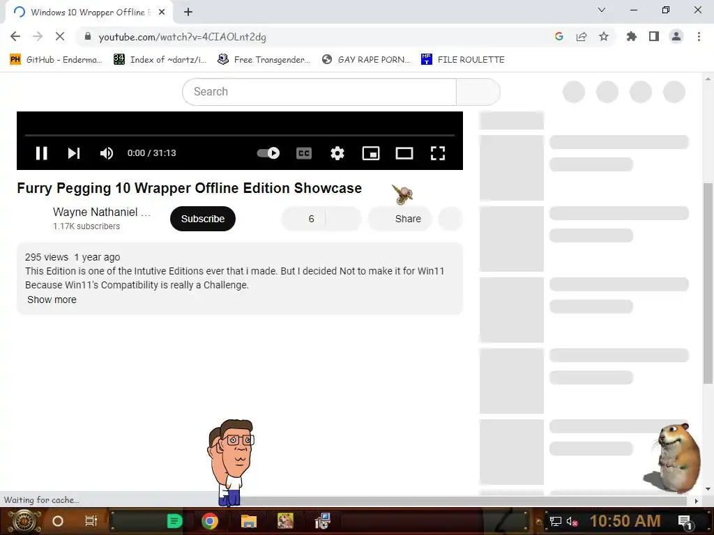
Task: Click the horizontal scrollbar right arrow
Action: point(696,501)
